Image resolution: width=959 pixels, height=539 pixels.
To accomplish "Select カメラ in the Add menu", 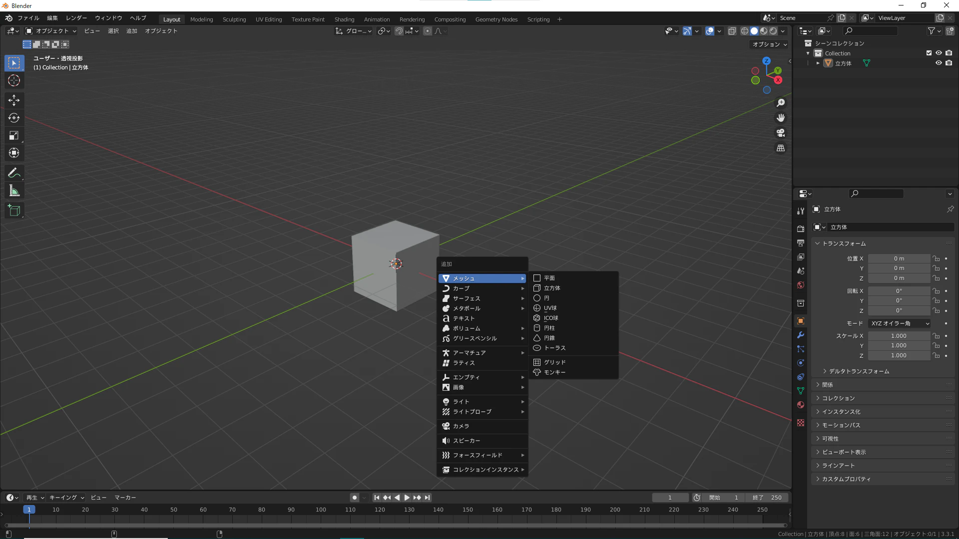I will click(482, 426).
